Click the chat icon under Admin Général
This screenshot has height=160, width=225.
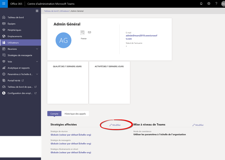(82, 32)
